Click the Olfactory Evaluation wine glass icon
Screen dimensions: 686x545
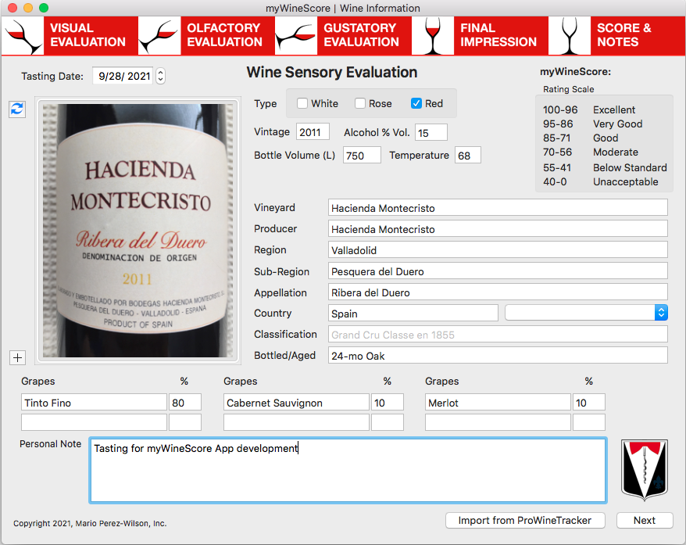tap(159, 35)
